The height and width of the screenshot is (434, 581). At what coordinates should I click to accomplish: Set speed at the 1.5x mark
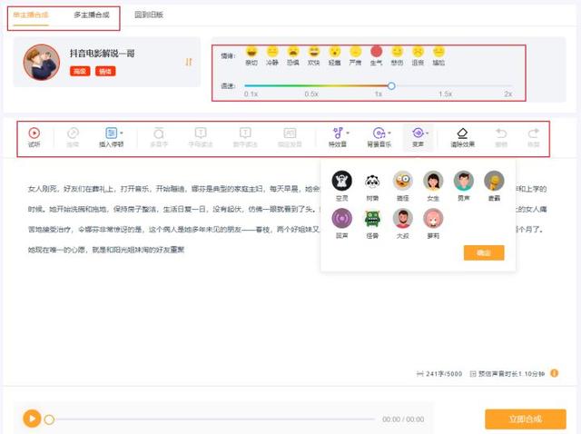[x=446, y=94]
